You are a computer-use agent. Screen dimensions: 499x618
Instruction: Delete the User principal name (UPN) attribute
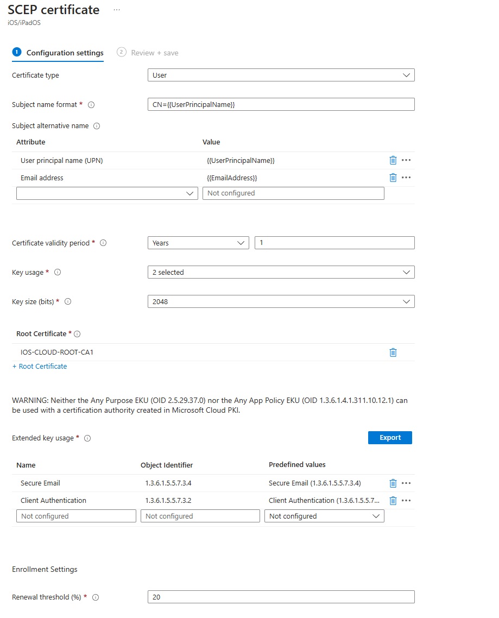tap(393, 160)
